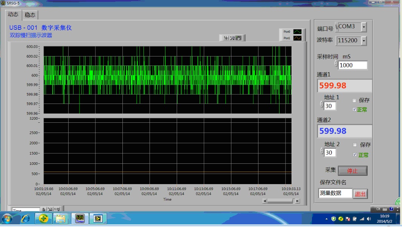Viewport: 402px width, 227px height.
Task: Toggle 正常 checkbox for 通道2
Action: point(355,154)
